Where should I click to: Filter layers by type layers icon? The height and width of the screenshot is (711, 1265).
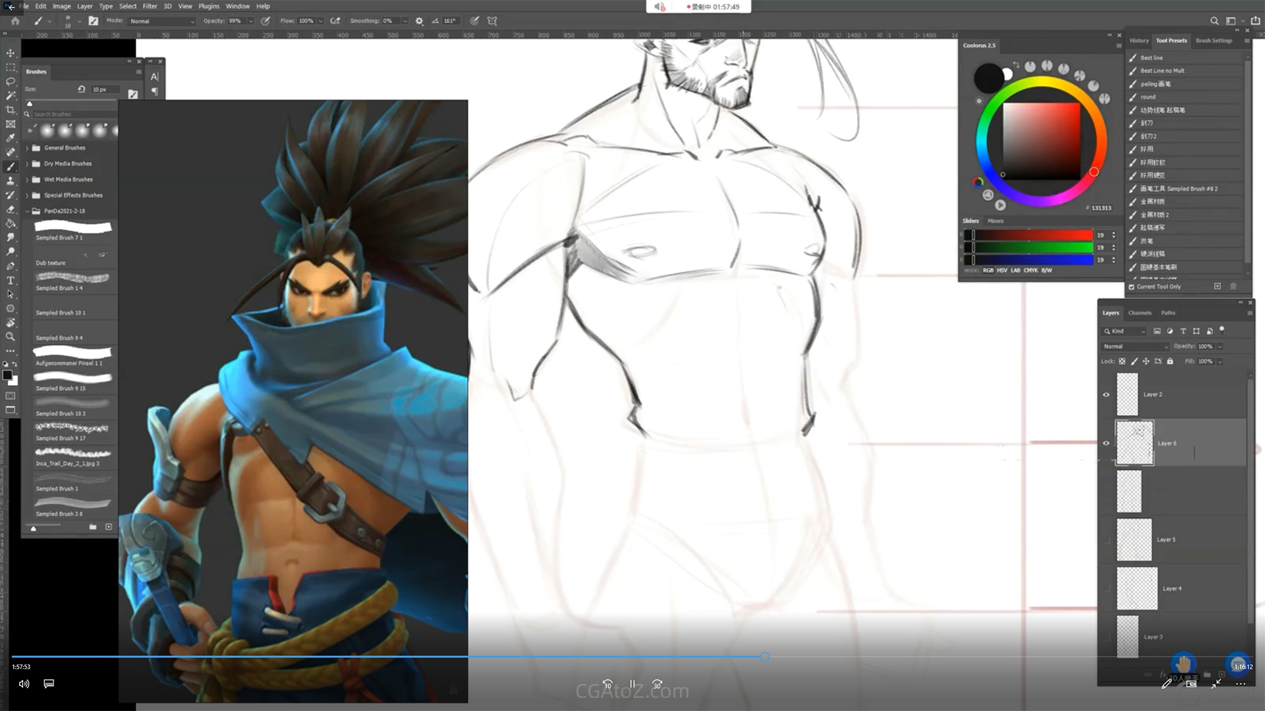pos(1183,331)
